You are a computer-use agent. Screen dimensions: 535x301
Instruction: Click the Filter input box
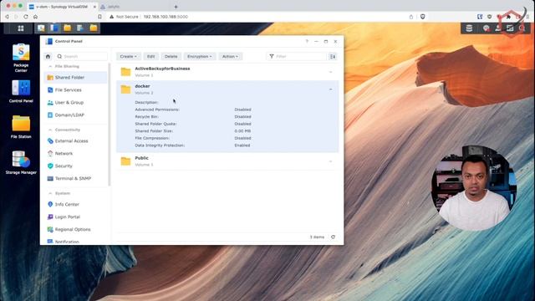point(296,56)
